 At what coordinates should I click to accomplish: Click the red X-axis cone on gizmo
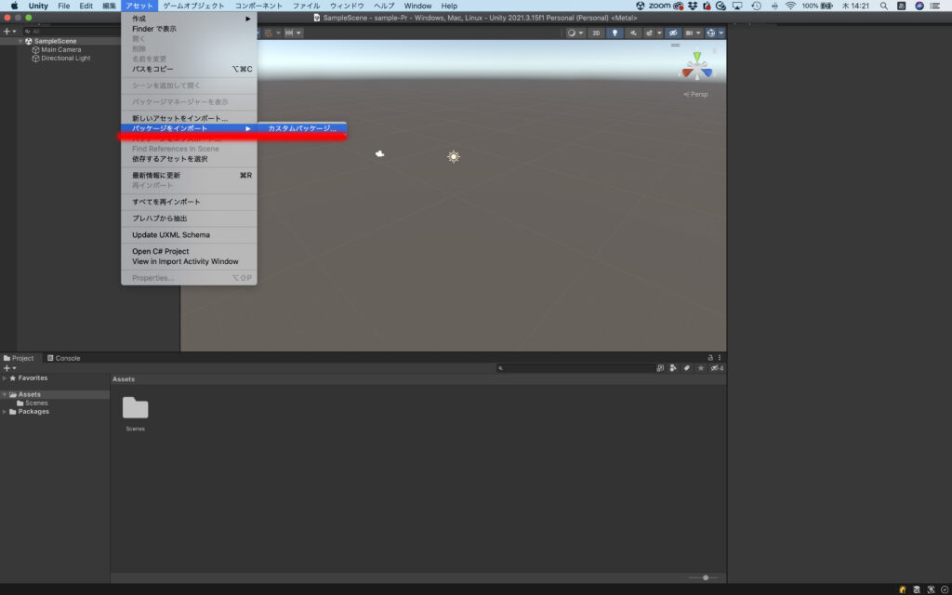tap(687, 73)
